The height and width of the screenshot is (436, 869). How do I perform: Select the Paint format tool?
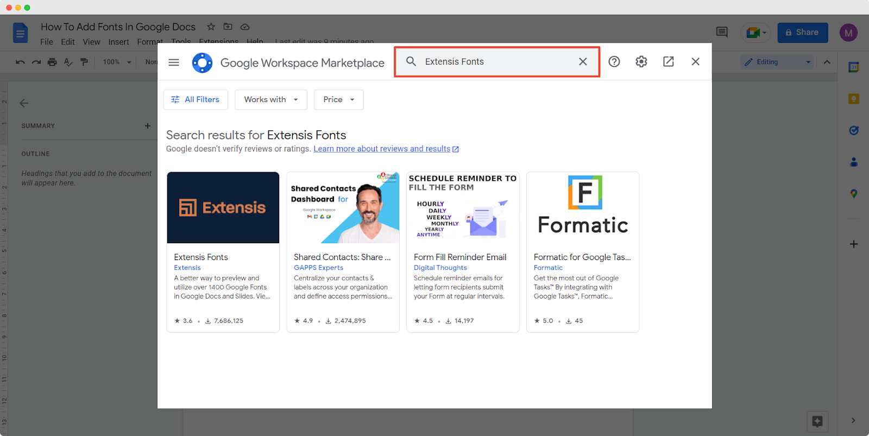(x=84, y=62)
